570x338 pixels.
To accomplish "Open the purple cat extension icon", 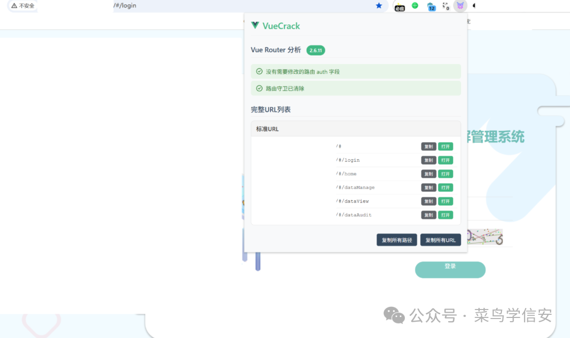I will 460,6.
